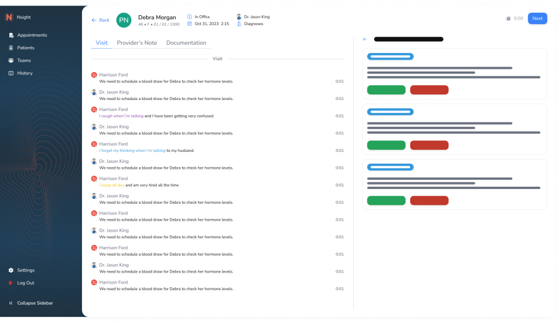Click red button in second card

pos(429,145)
